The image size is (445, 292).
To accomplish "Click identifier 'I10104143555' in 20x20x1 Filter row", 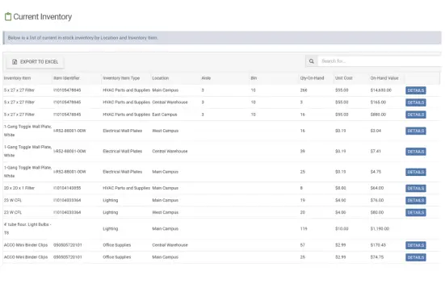I will click(x=67, y=188).
